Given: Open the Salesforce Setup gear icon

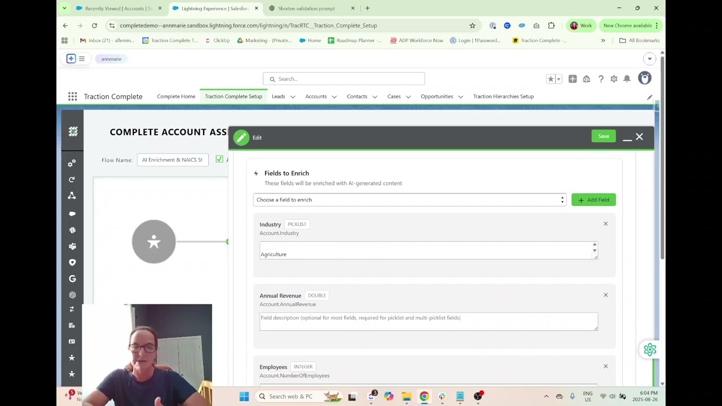Looking at the screenshot, I should coord(614,79).
